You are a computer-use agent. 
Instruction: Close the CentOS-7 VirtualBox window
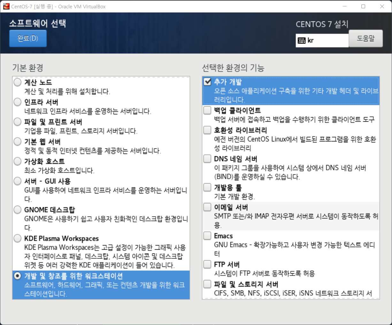[x=382, y=6]
